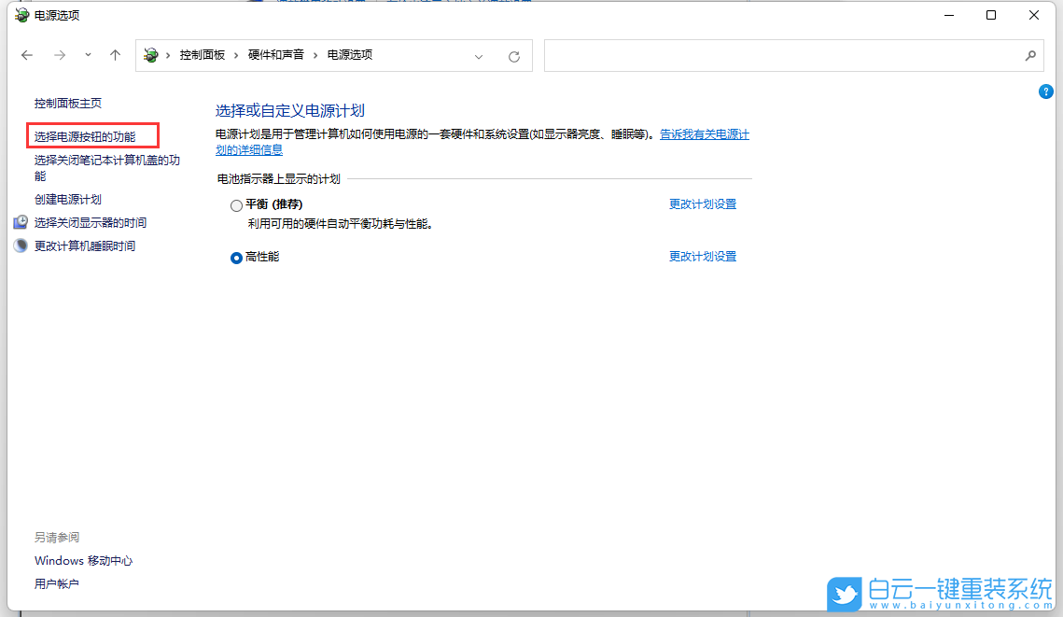Select the 平衡 (推荐) power plan
Image resolution: width=1063 pixels, height=617 pixels.
click(236, 204)
